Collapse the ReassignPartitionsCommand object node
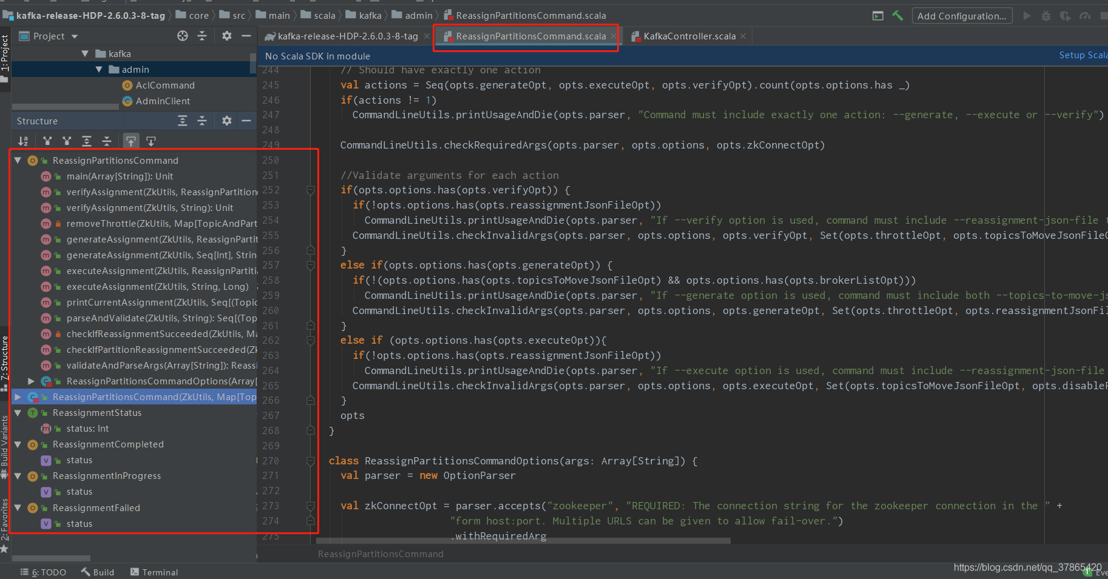 (x=18, y=161)
